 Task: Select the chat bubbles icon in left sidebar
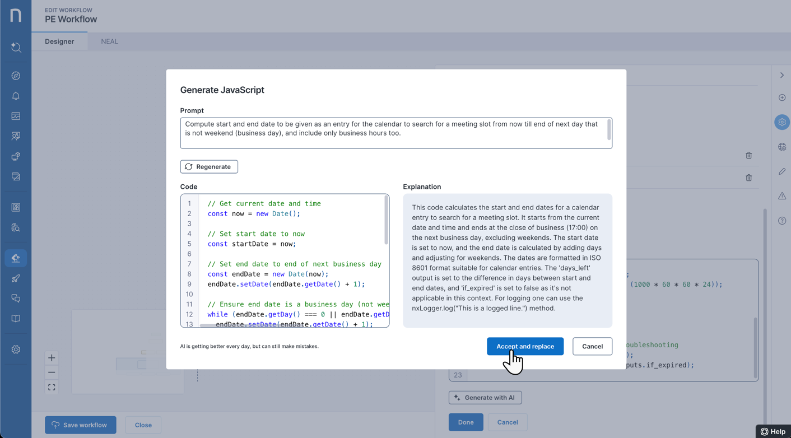click(16, 298)
